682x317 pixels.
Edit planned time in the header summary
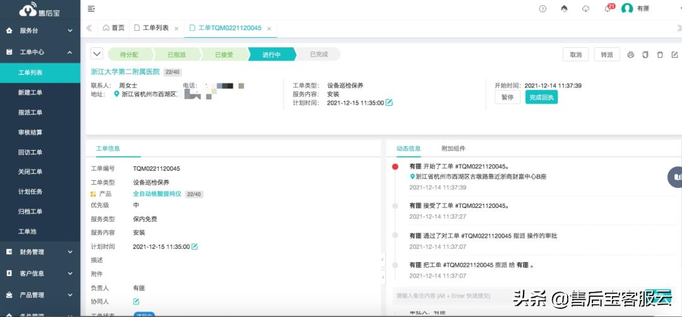389,103
